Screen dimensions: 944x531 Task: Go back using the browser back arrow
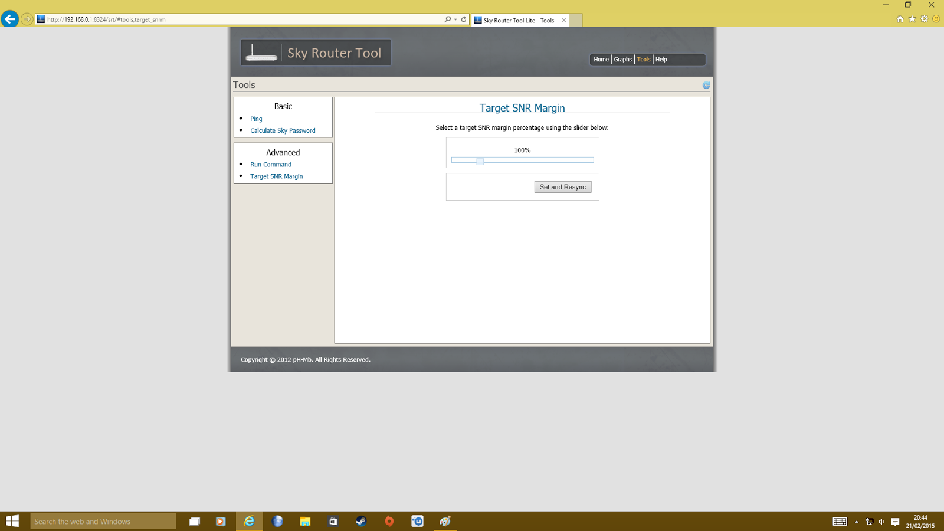(x=10, y=19)
